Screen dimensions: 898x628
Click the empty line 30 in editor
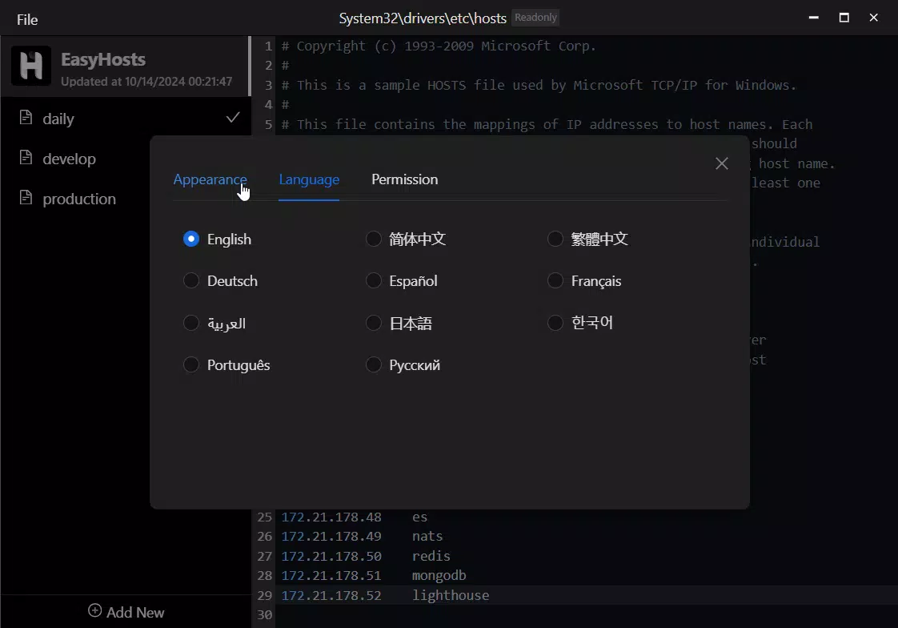(587, 615)
